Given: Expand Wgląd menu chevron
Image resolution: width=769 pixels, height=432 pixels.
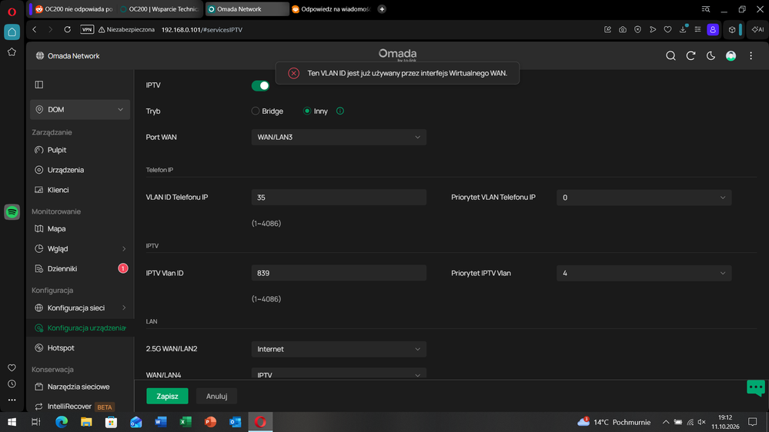Looking at the screenshot, I should point(124,249).
